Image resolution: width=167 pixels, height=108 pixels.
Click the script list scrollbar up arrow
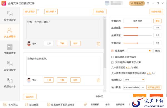(x=105, y=17)
